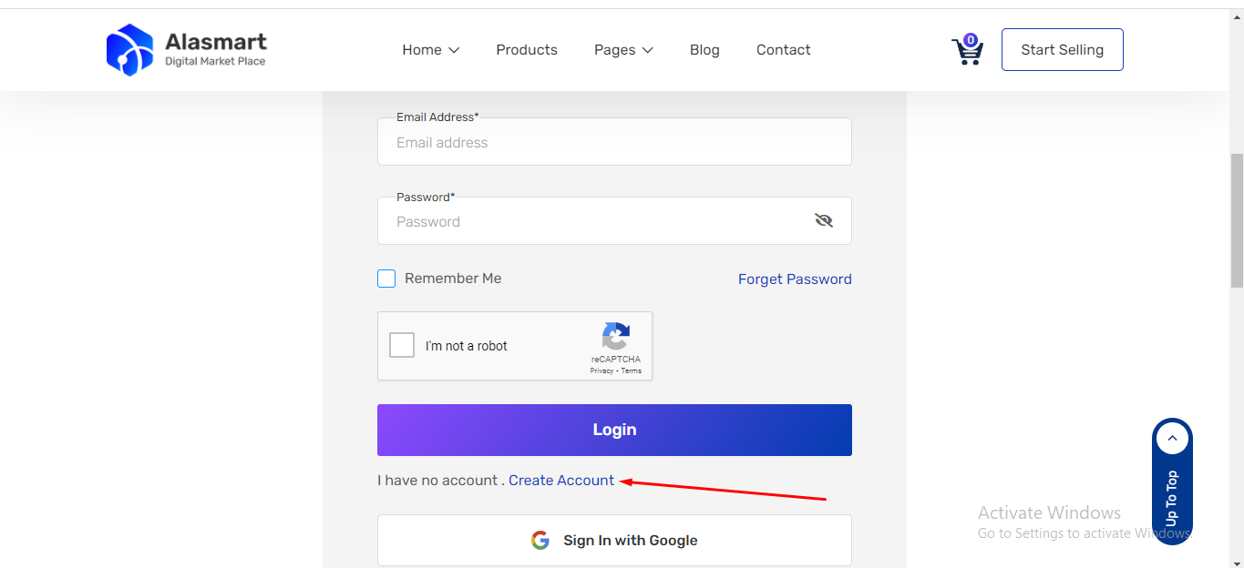Tick the I'm not a robot checkbox
Screen dimensions: 1244x568
[x=402, y=345]
